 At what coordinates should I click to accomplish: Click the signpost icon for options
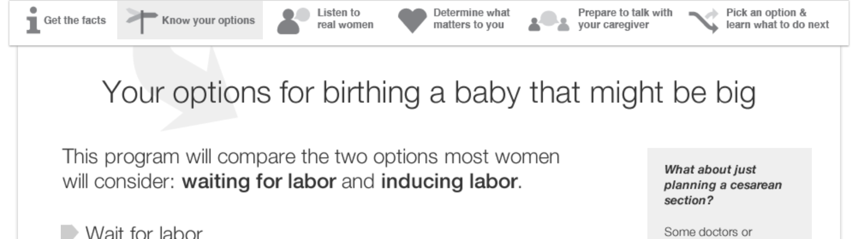click(x=141, y=20)
